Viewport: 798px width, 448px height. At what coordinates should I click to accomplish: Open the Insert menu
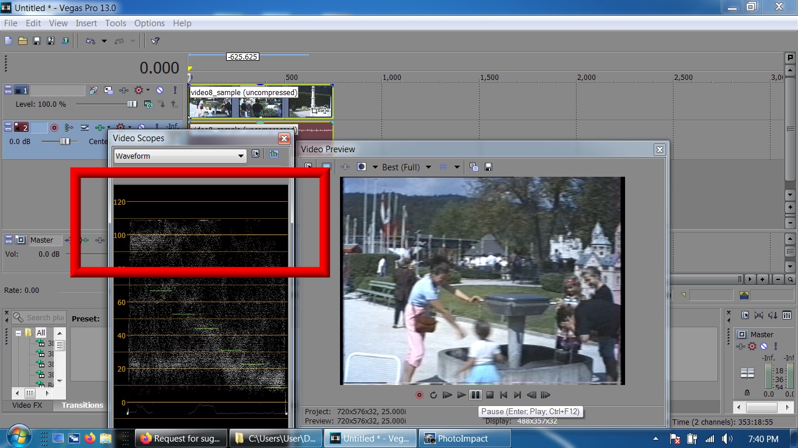pos(86,23)
